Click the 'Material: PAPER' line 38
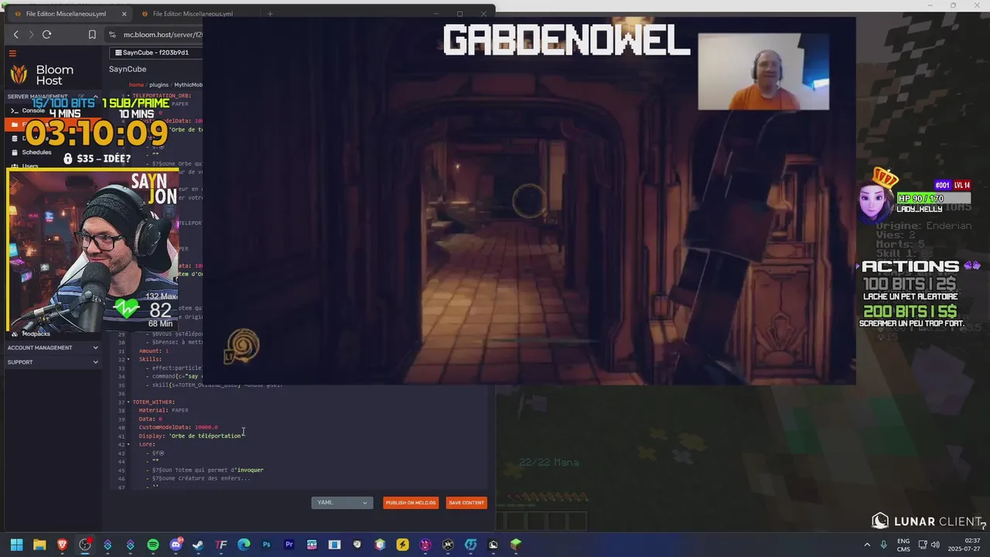Screen dimensions: 990x557 click(163, 410)
